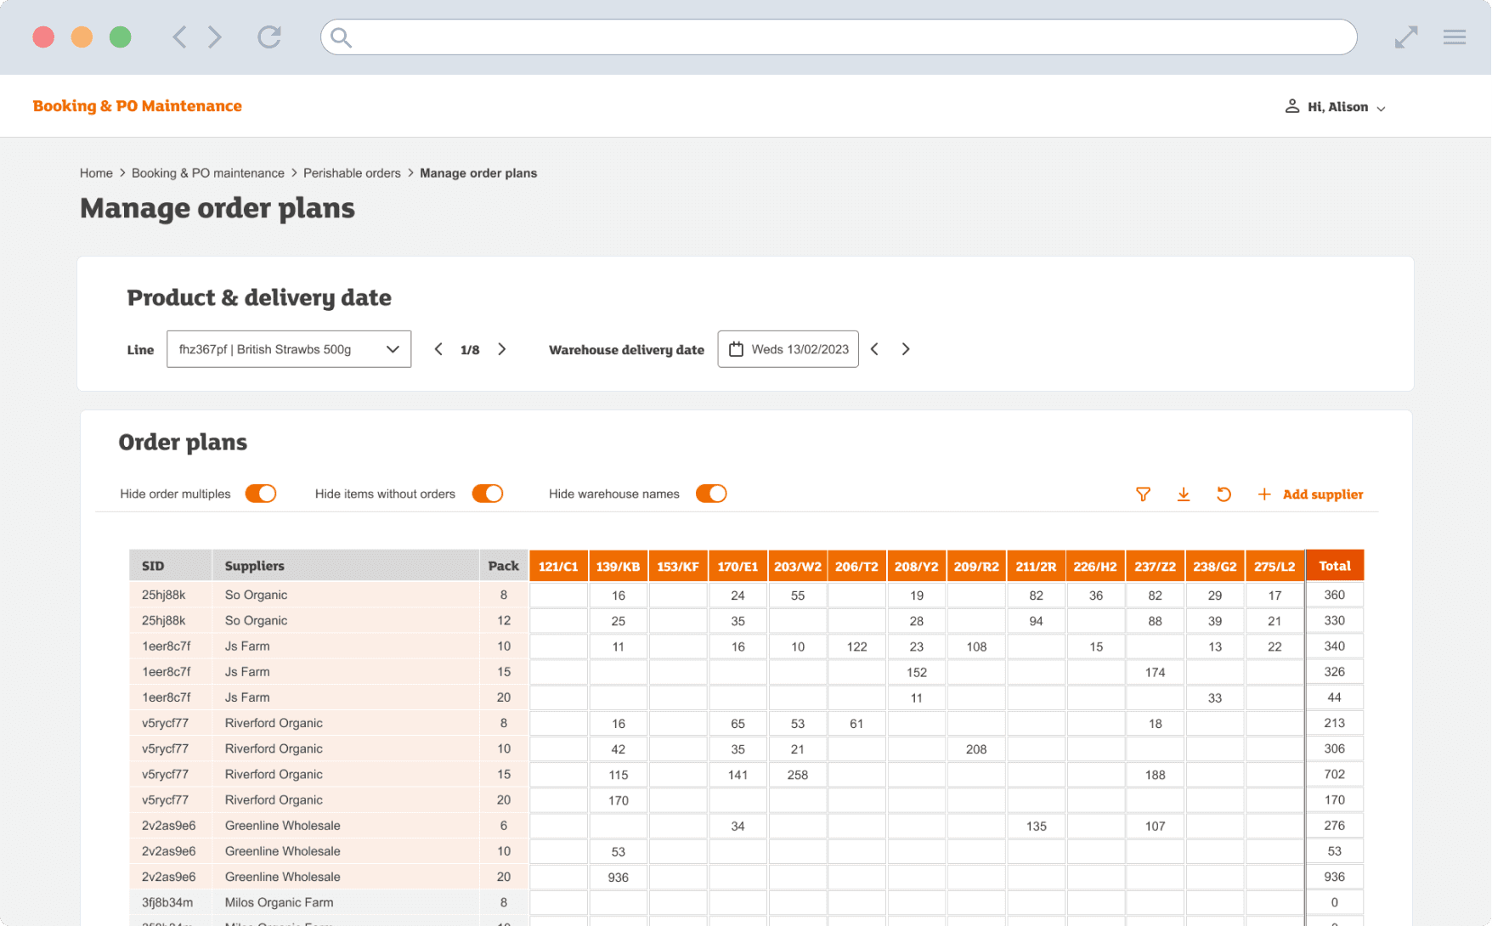Click the 61 cell in Riverford Organic pack 8 row

856,724
